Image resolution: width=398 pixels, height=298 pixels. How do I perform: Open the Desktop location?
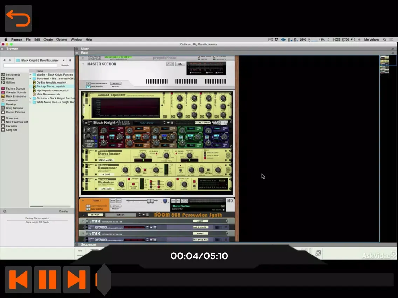[11, 104]
